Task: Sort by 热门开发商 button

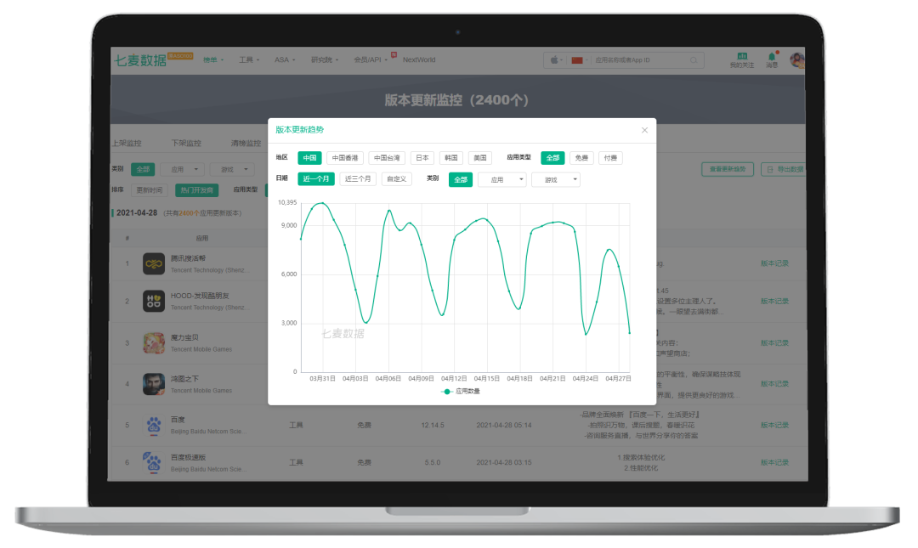Action: coord(196,190)
